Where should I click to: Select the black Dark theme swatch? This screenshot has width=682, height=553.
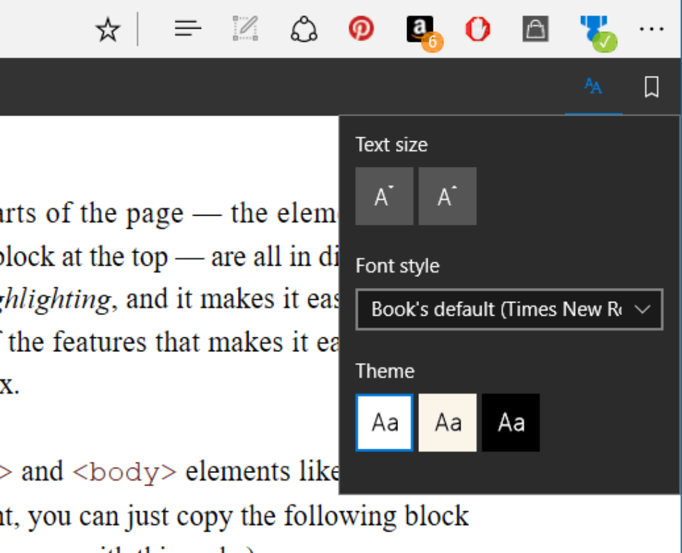point(511,423)
